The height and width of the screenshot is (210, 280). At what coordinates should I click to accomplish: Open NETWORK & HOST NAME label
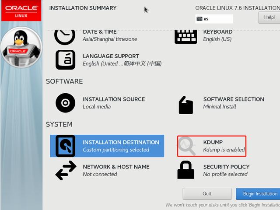tap(116, 167)
